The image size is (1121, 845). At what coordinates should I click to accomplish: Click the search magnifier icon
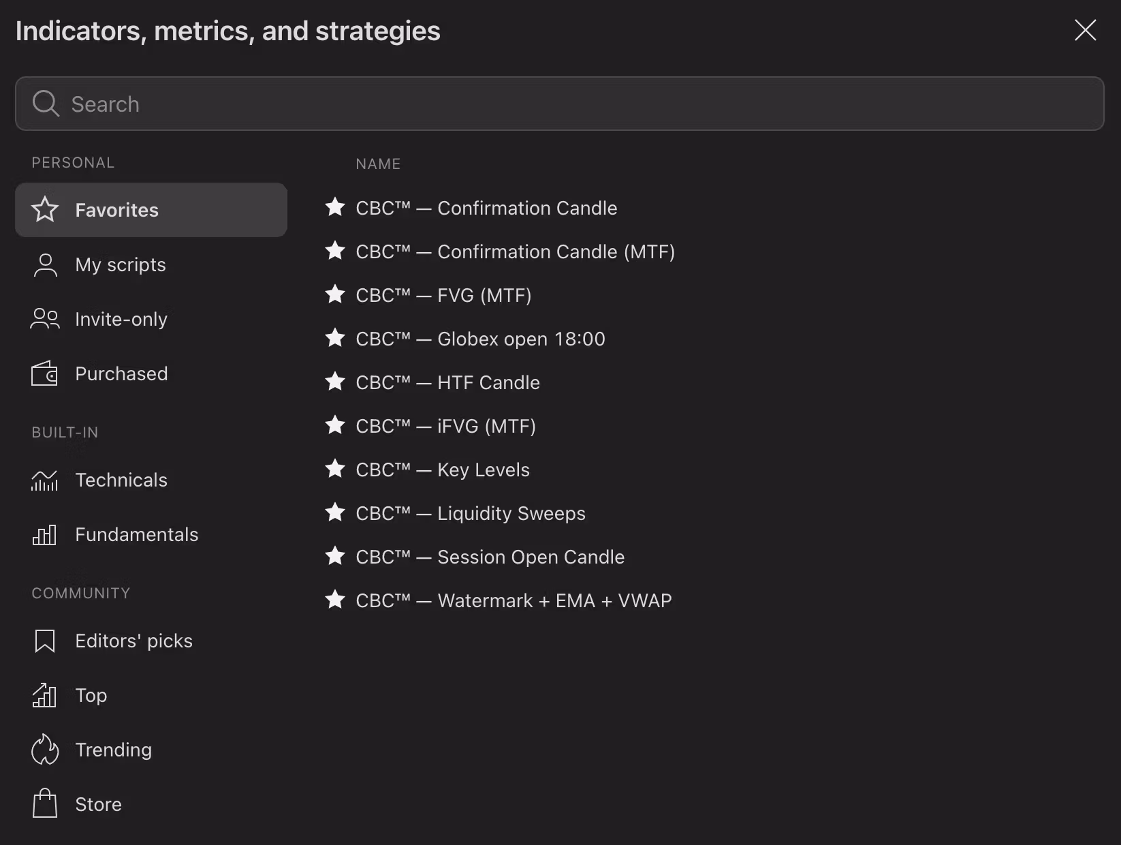click(x=46, y=104)
